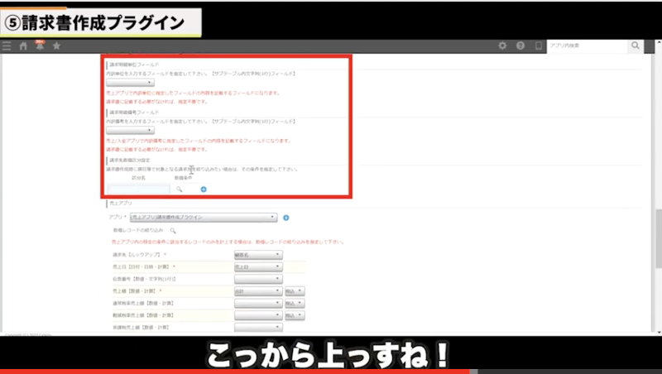Viewport: 662px width, 374px height.
Task: Open the empty 伝票番号 field dropdown
Action: click(257, 279)
